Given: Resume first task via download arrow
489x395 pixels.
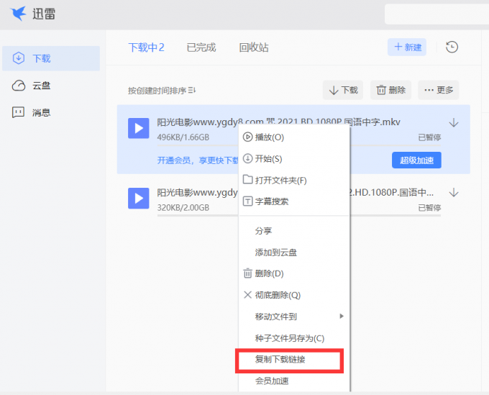Looking at the screenshot, I should coord(454,122).
